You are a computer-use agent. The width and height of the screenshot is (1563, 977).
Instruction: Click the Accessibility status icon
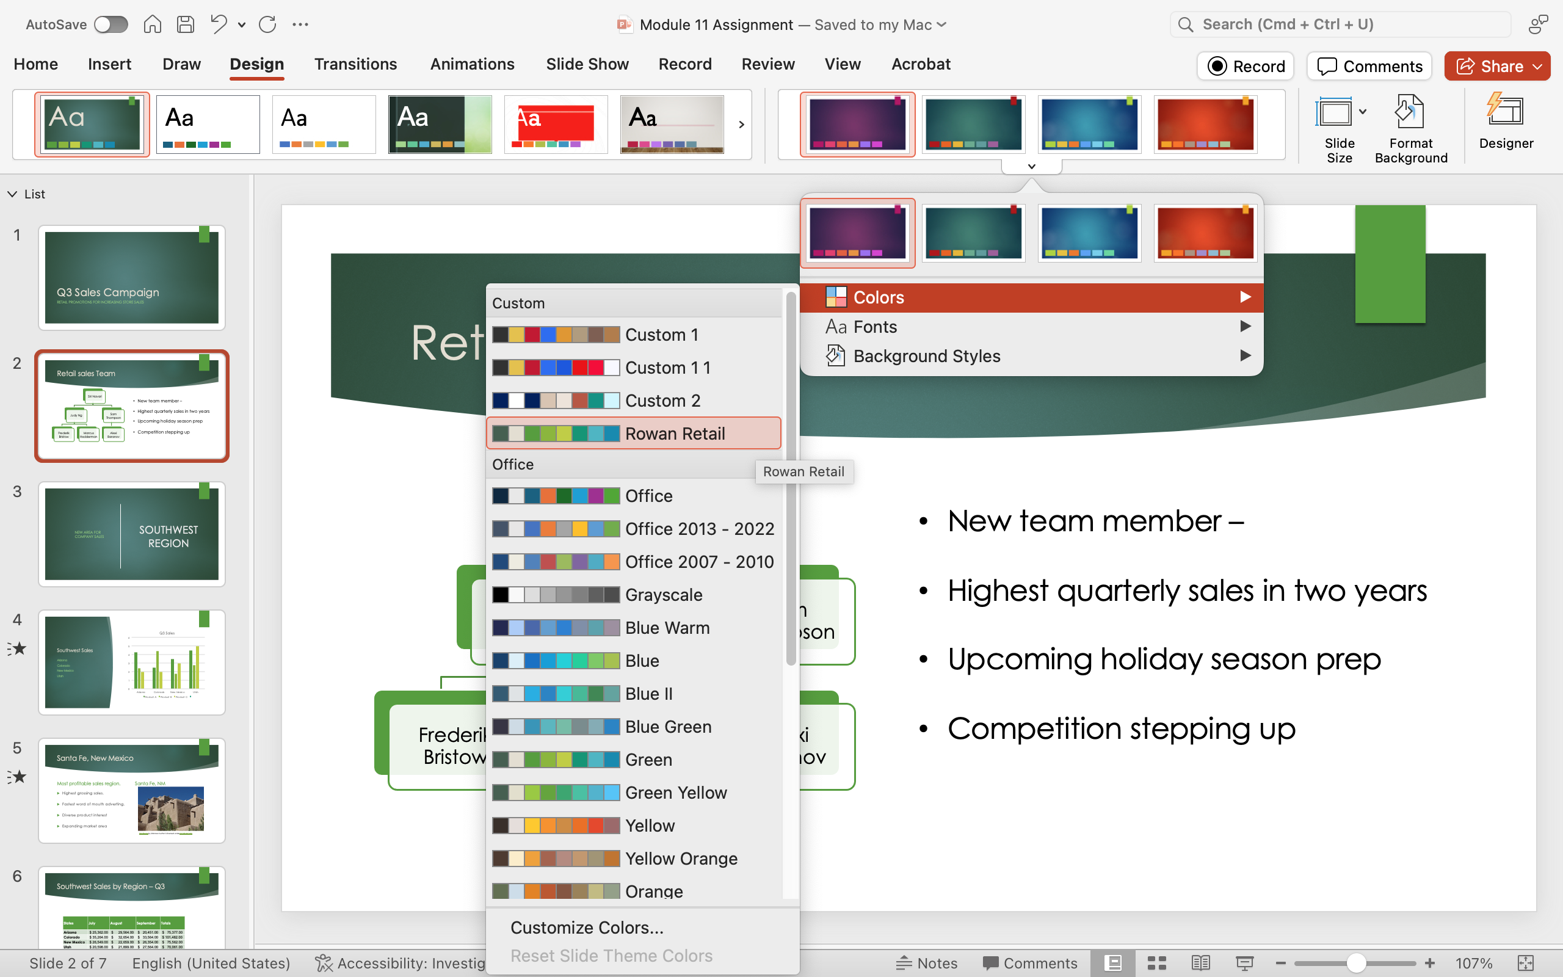[x=324, y=963]
